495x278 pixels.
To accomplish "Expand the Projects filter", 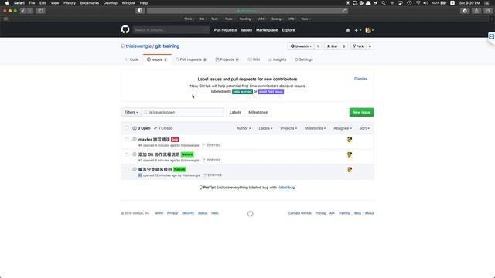I will [288, 128].
